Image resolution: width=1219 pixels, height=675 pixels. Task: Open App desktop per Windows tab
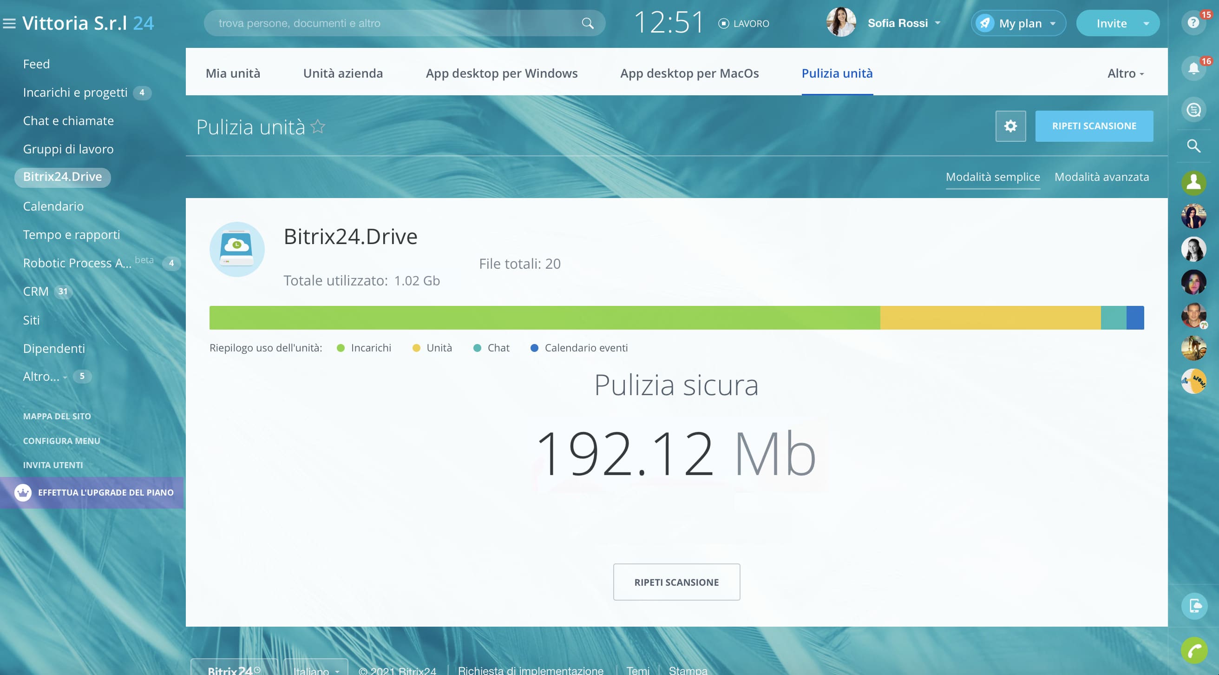[502, 73]
